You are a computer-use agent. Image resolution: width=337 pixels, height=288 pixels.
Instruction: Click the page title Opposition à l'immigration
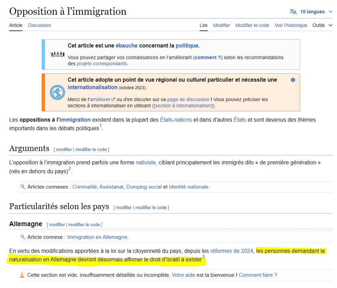point(68,11)
